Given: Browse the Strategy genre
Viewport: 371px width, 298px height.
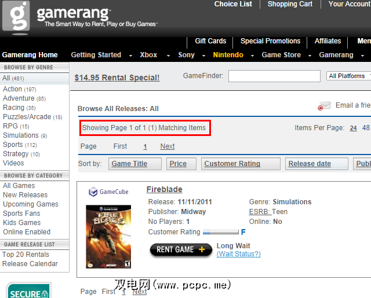Looking at the screenshot, I should (x=21, y=154).
